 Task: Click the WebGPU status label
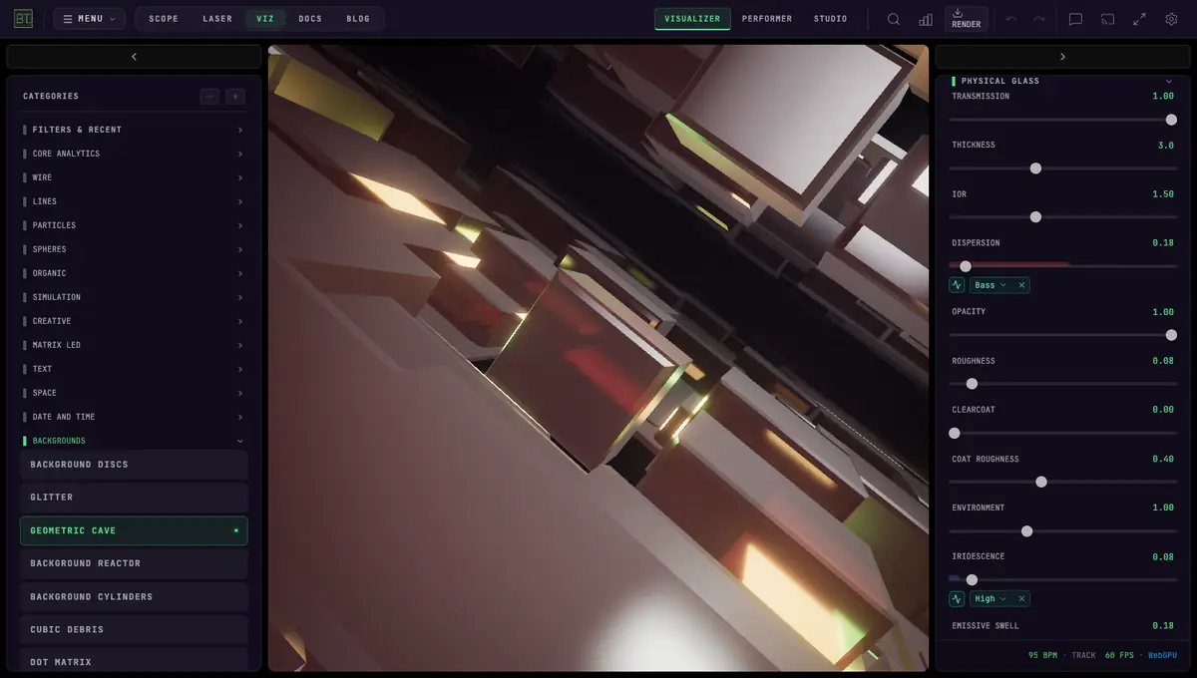pyautogui.click(x=1162, y=655)
